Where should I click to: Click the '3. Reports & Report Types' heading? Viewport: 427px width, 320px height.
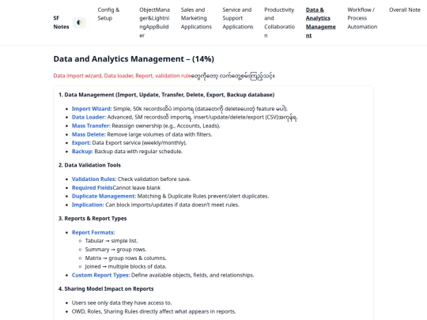(x=93, y=219)
